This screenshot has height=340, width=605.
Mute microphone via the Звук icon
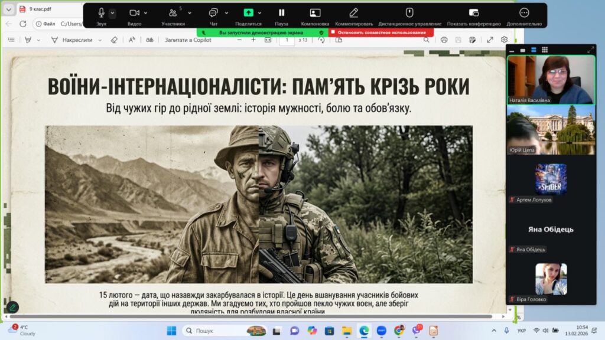[x=101, y=13]
